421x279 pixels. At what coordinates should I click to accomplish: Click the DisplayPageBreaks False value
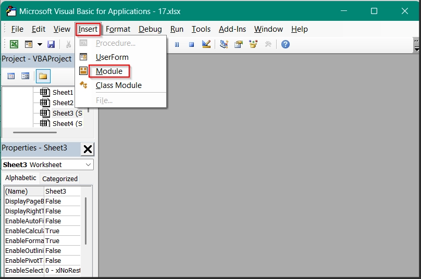point(63,201)
